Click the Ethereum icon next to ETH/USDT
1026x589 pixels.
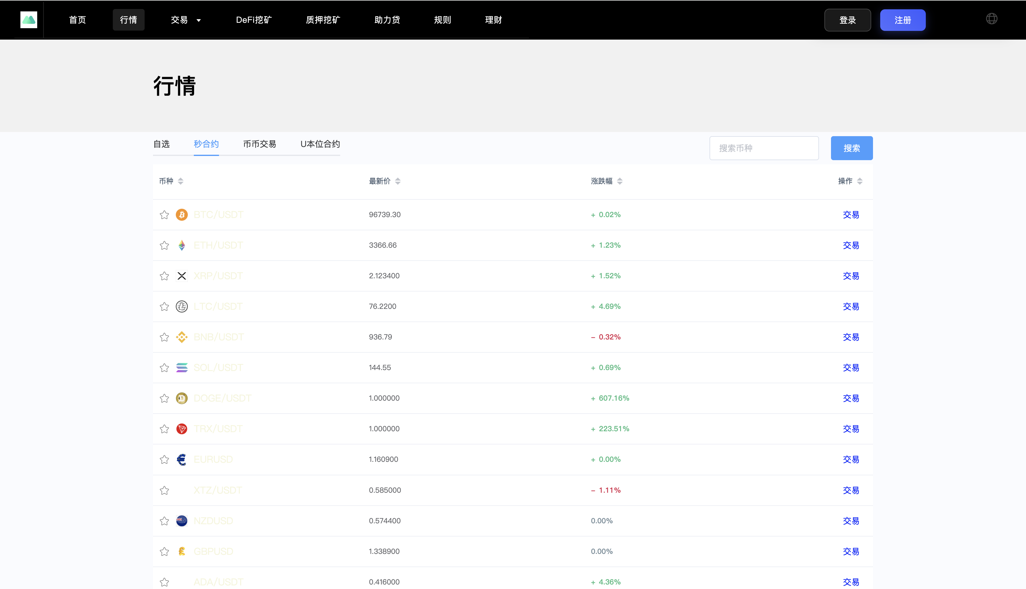(x=182, y=245)
